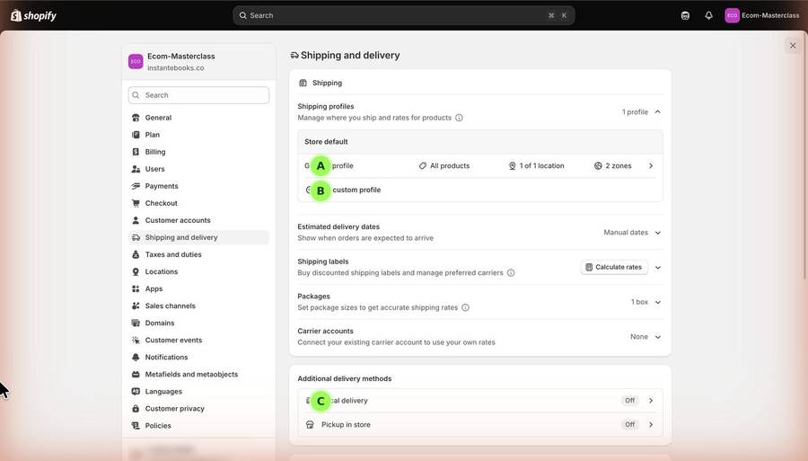808x461 pixels.
Task: Click the Sales channels icon
Action: point(136,306)
